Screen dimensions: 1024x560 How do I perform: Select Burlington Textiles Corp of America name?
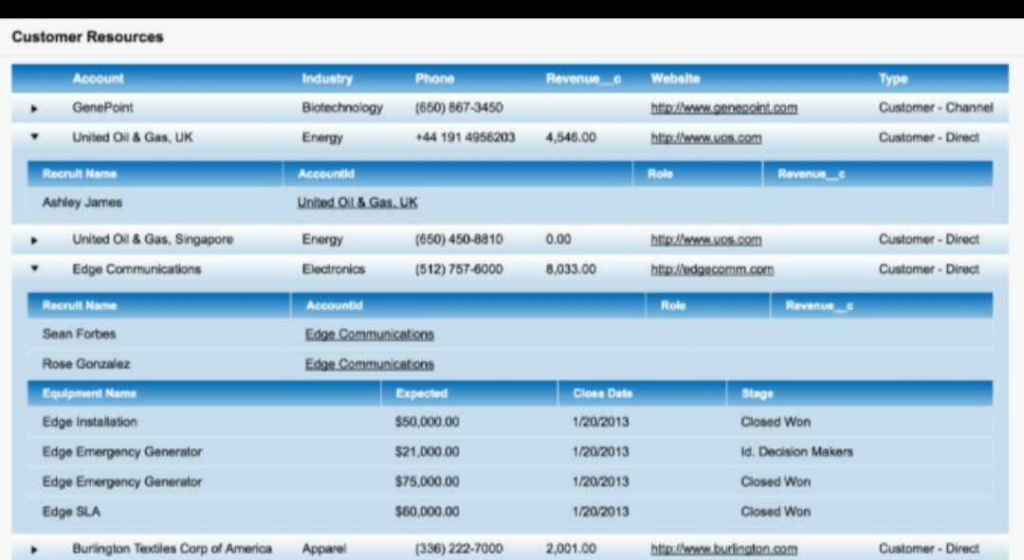(172, 549)
